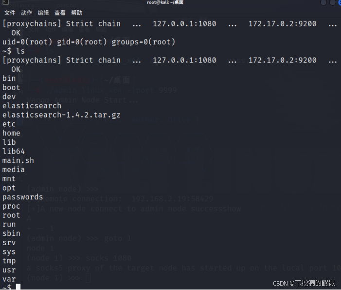The image size is (341, 290).
Task: Click the passwords entry in the listing
Action: (22, 197)
